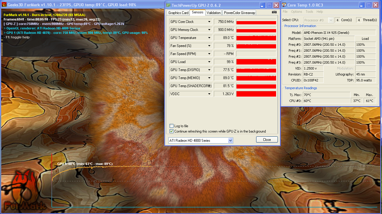Click the Core Temp Core(s) count box

pos(337,20)
